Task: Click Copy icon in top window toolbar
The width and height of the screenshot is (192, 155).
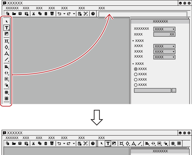Action: click(40, 14)
